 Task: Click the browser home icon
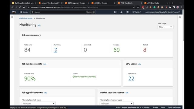pos(24,7)
